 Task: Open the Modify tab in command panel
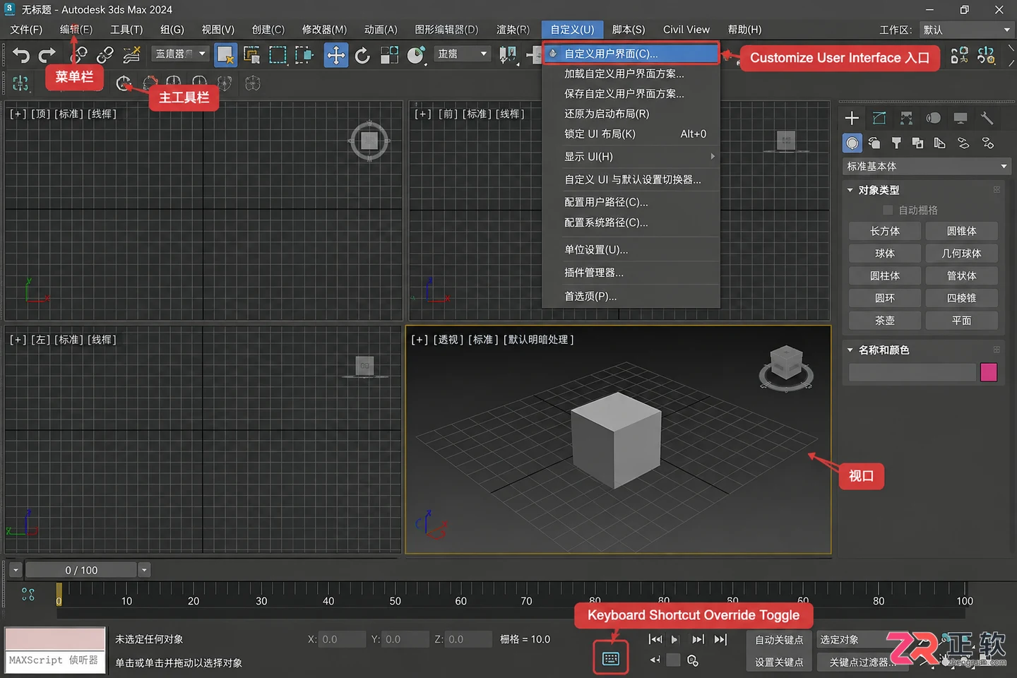click(x=879, y=118)
